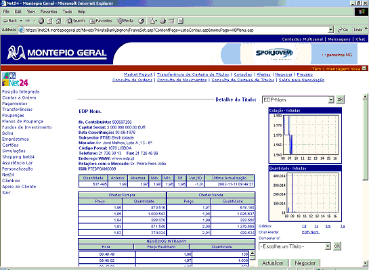Open Consulta de Movimentos link

tap(182, 80)
